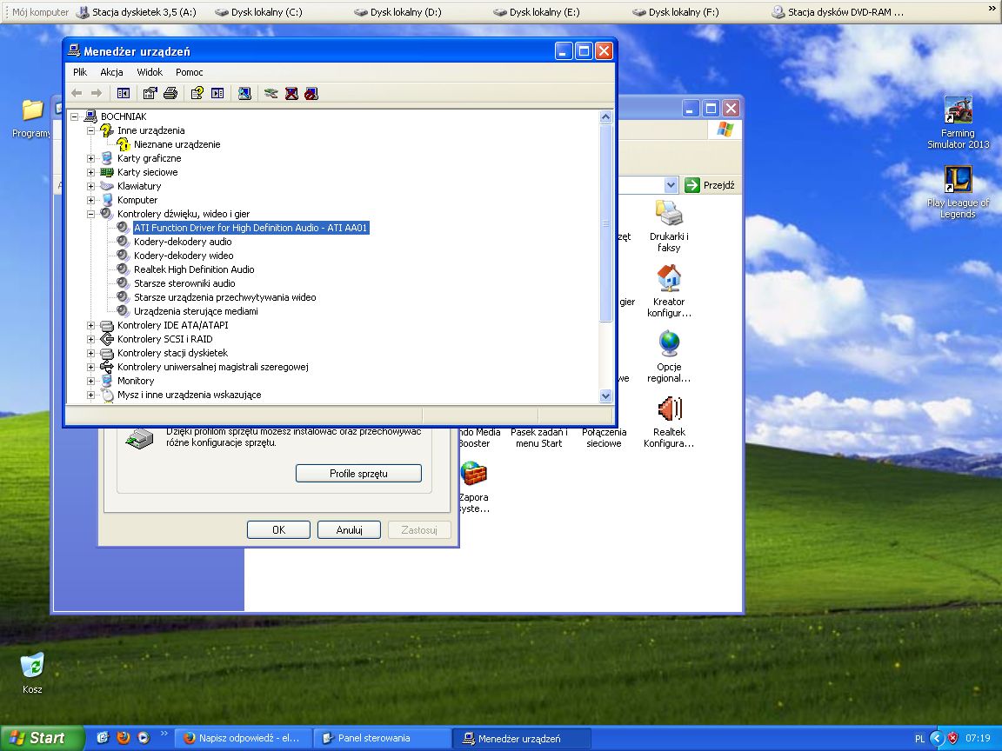Toggle the show/hide action pane icon
This screenshot has height=751, width=1002.
click(217, 93)
